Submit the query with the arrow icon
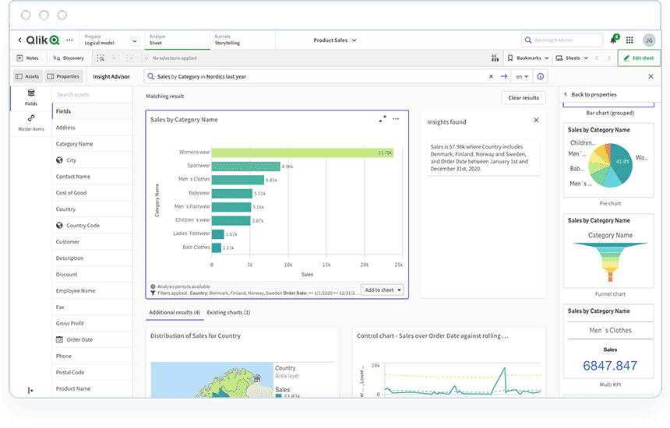Image resolution: width=670 pixels, height=428 pixels. [504, 76]
